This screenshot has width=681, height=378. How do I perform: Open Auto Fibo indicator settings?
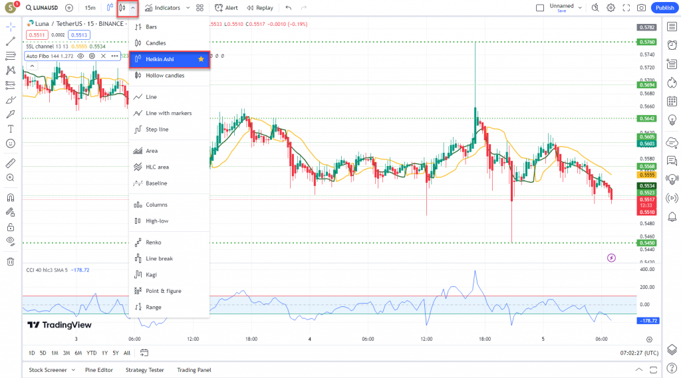[92, 56]
